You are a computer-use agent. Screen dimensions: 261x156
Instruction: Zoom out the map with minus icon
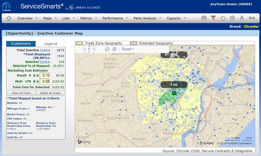click(x=107, y=49)
